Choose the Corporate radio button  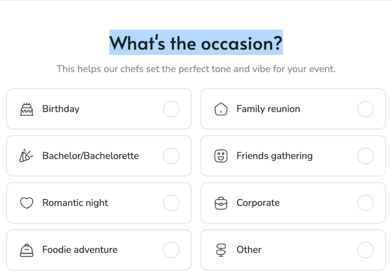(365, 203)
